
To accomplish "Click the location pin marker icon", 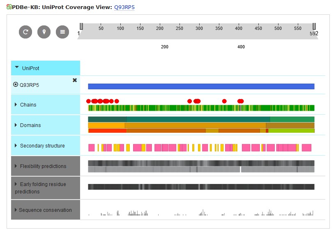I will [x=44, y=32].
